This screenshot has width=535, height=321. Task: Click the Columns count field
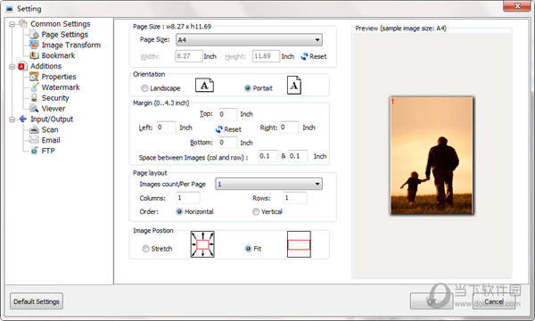pyautogui.click(x=187, y=198)
